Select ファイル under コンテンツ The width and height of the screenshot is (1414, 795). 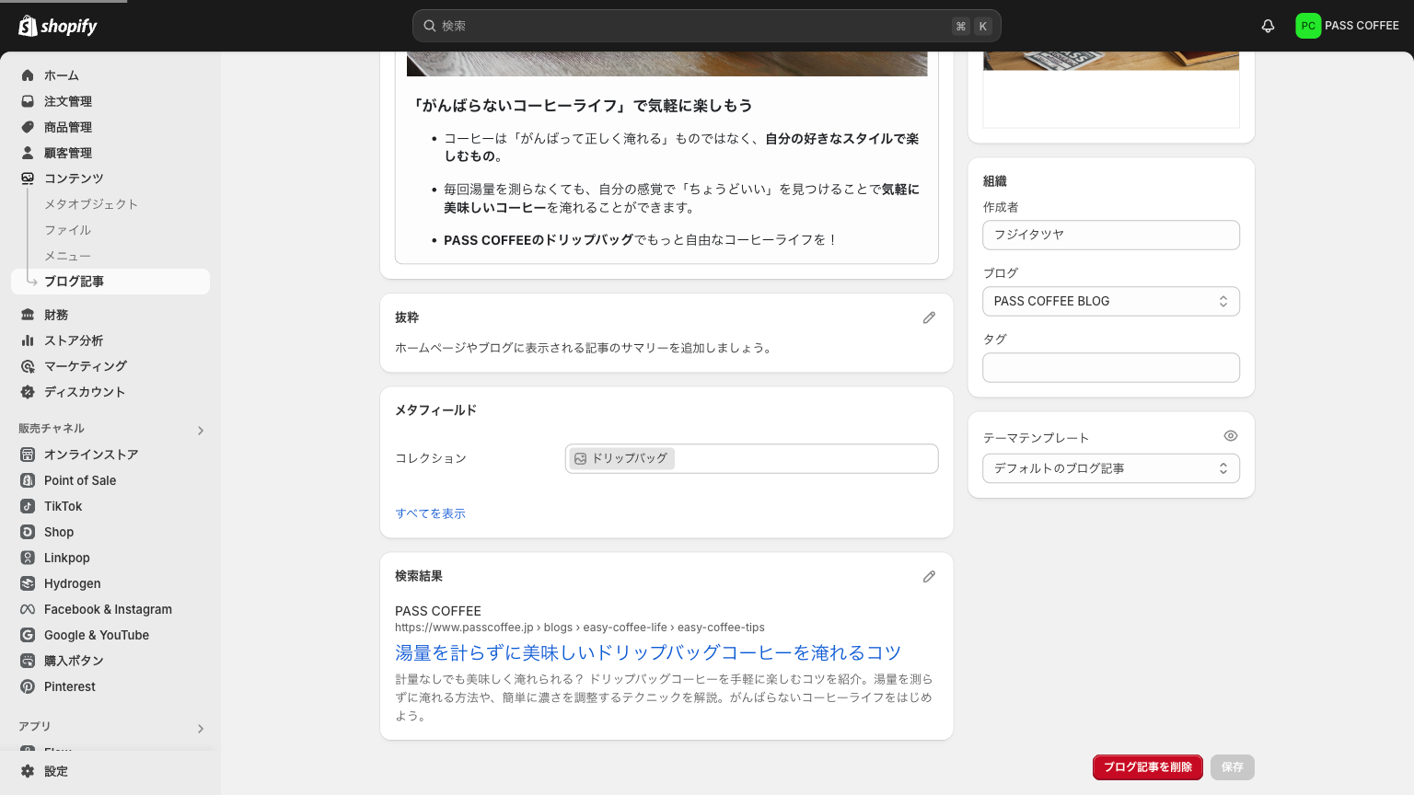[68, 230]
